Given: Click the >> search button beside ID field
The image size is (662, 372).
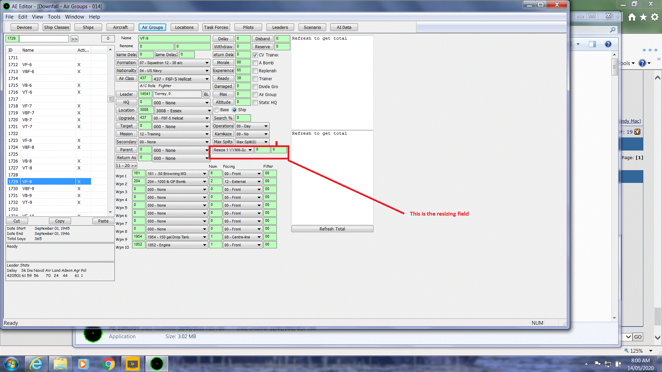Looking at the screenshot, I should [74, 39].
